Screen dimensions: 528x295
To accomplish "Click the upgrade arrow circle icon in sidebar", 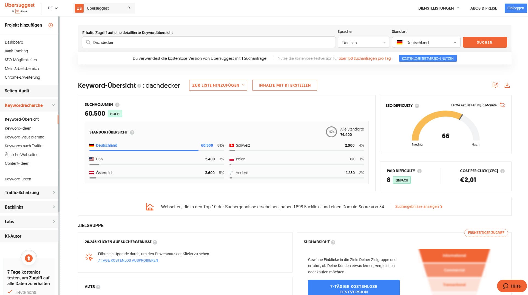I will point(29,258).
